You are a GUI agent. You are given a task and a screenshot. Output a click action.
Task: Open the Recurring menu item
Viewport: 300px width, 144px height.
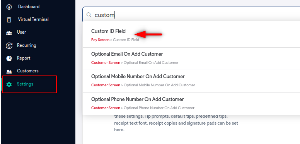(x=27, y=45)
